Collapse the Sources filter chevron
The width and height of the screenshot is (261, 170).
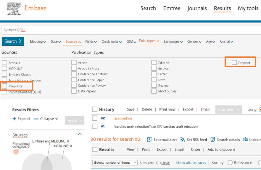(x=80, y=134)
